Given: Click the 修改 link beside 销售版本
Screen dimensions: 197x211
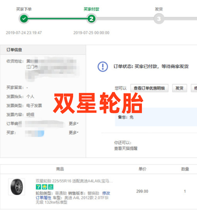Looking at the screenshot, I should pyautogui.click(x=106, y=193).
